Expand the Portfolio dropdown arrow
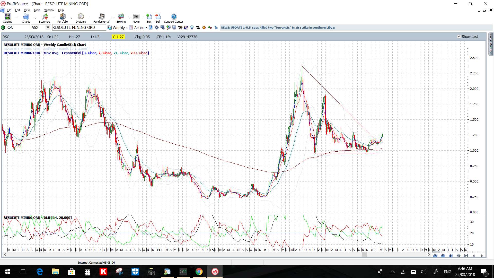 click(x=71, y=18)
